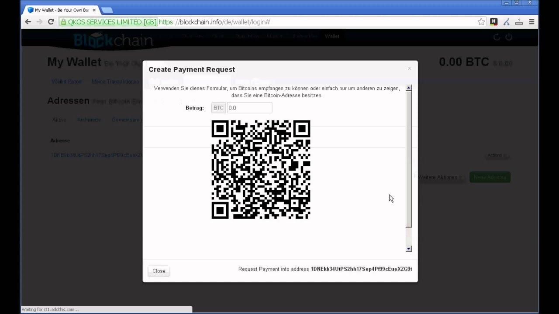Click the address text in dialog footer
The height and width of the screenshot is (314, 559).
point(361,269)
